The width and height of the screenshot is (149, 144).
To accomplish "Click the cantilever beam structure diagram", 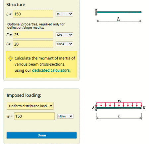I will [118, 16].
